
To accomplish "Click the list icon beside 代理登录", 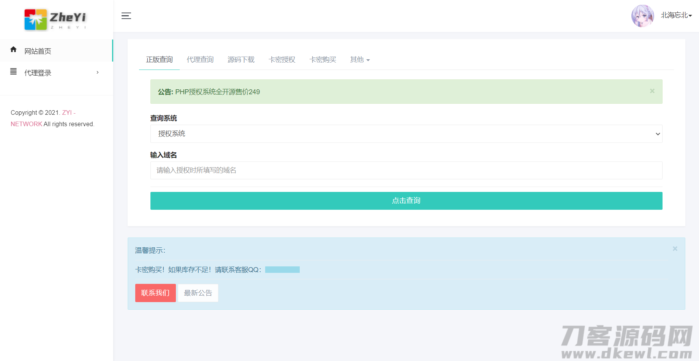I will [x=13, y=71].
